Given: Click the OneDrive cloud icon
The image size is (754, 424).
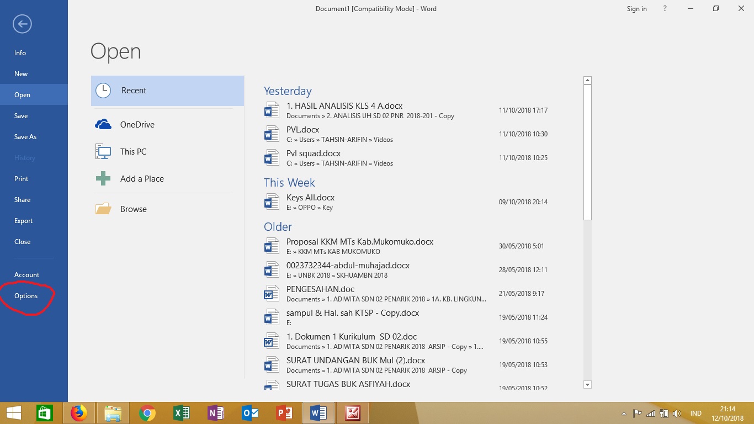Looking at the screenshot, I should (x=103, y=124).
